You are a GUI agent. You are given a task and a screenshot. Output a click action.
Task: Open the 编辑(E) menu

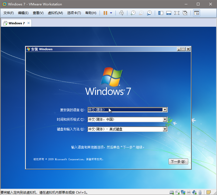pos(23,13)
